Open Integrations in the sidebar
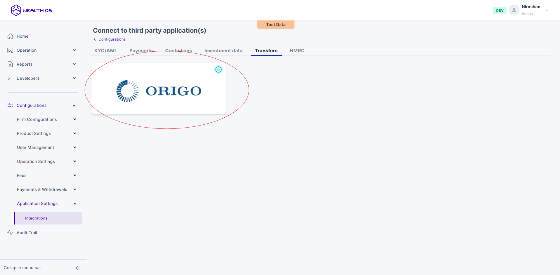This screenshot has height=275, width=560. coord(48,218)
